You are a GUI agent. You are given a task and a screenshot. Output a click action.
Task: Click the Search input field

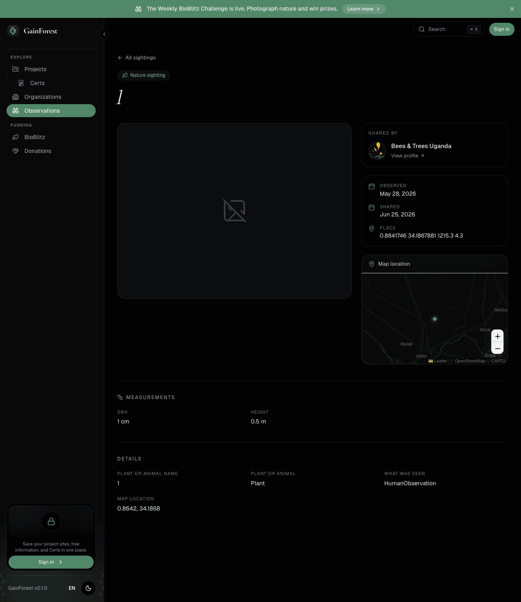pyautogui.click(x=449, y=29)
